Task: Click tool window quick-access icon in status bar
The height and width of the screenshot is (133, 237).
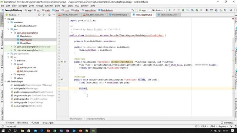Action: [x=3, y=126]
